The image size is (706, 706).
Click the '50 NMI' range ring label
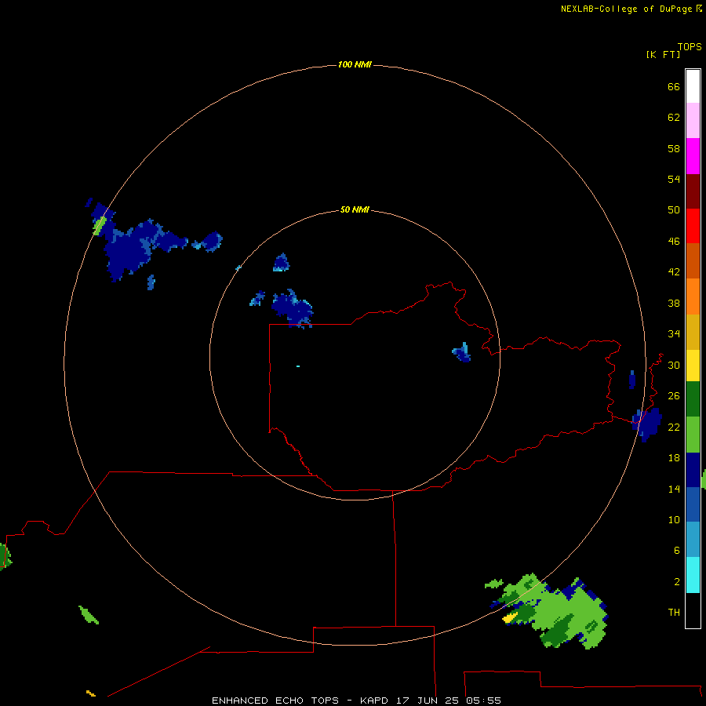click(x=355, y=209)
